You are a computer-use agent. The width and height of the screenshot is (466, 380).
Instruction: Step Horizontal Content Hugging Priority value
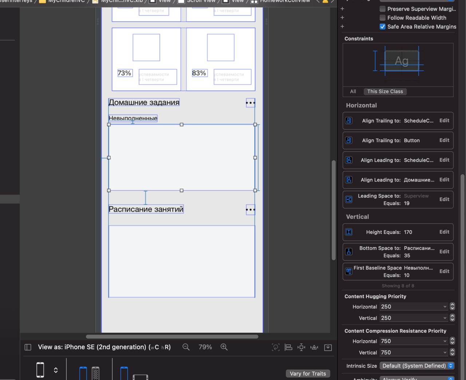click(x=452, y=307)
